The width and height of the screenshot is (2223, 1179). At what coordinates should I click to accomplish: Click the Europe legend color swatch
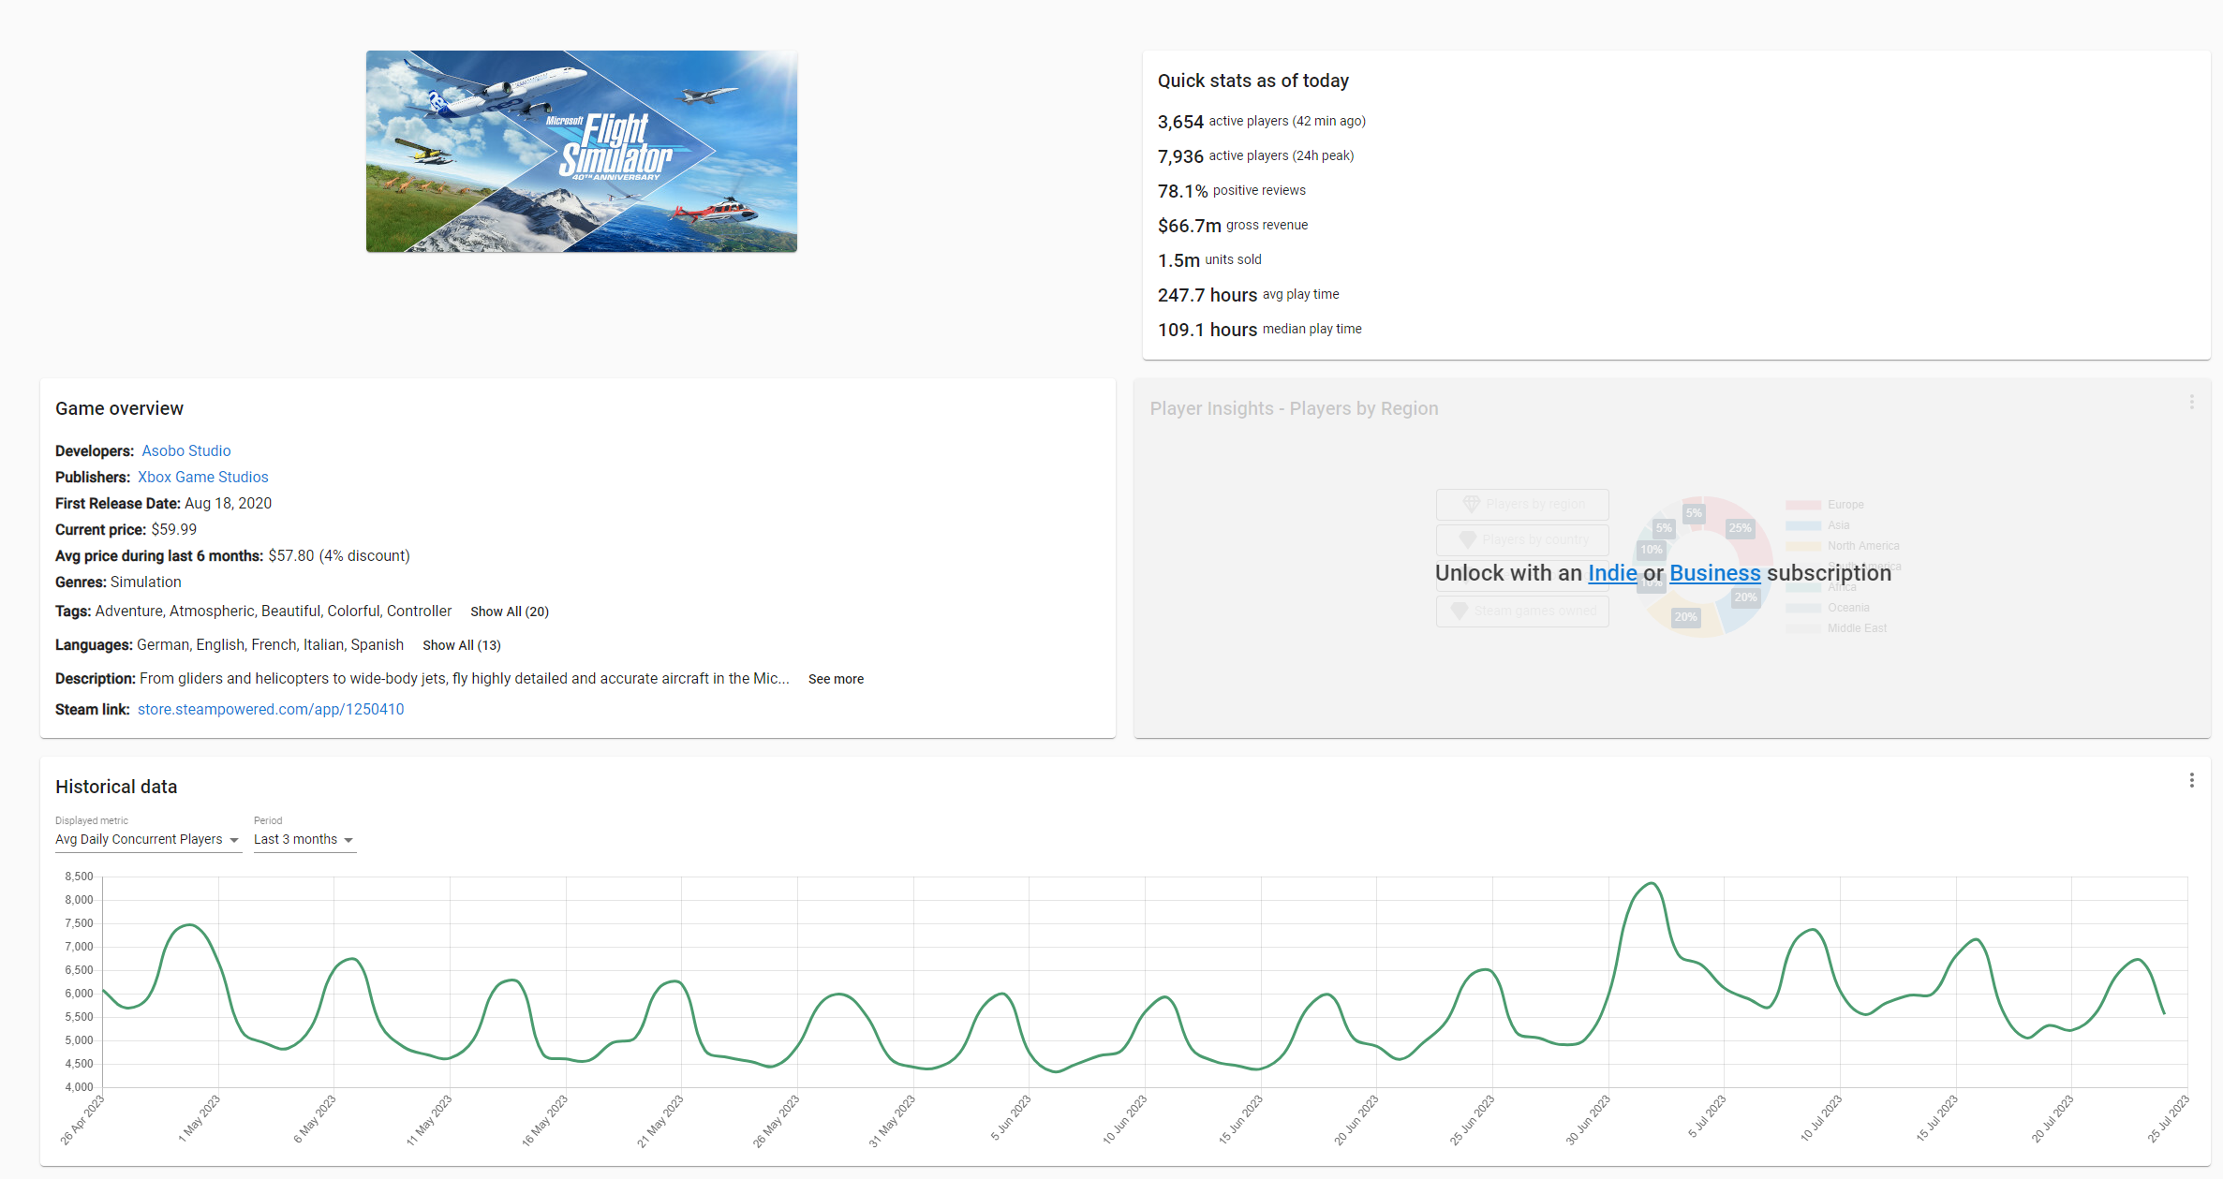coord(1802,505)
